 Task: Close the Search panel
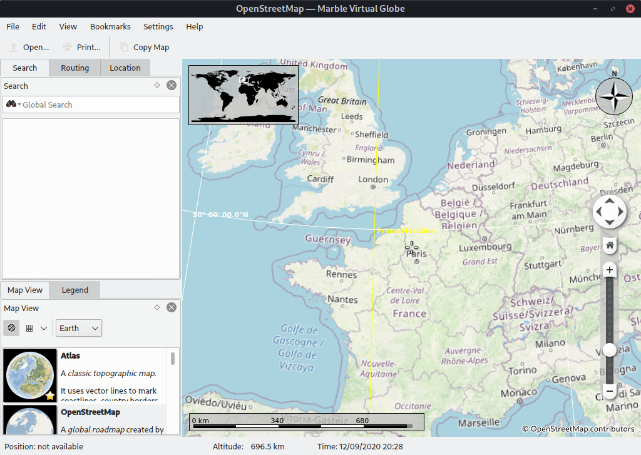coord(172,85)
